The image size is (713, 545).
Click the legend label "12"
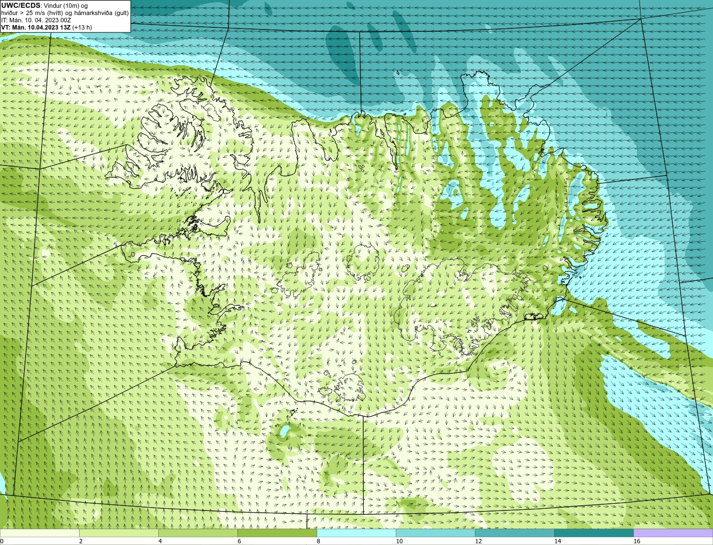478,541
